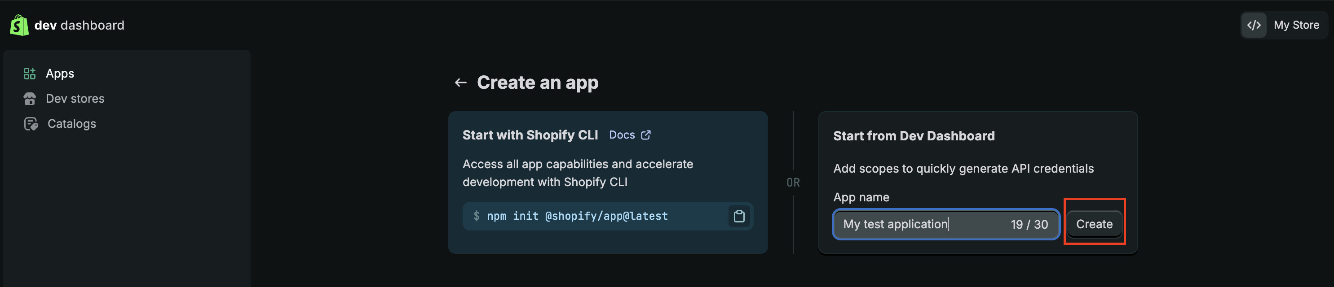This screenshot has height=287, width=1334.
Task: Click the code brackets icon near My Store
Action: point(1254,26)
